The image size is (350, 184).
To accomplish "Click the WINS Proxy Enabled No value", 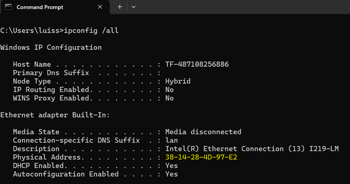I will pyautogui.click(x=169, y=98).
